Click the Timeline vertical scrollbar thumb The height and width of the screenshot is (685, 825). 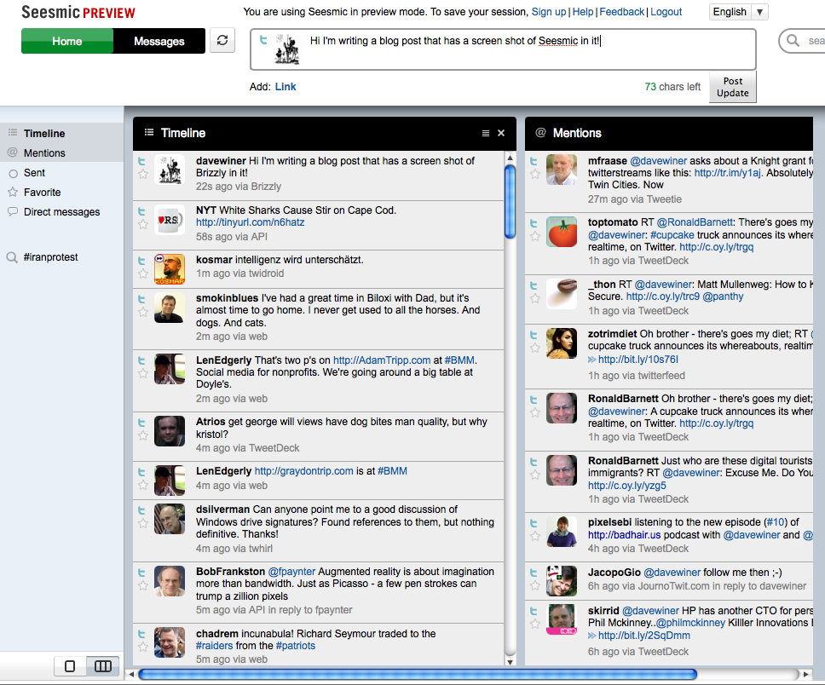[510, 200]
